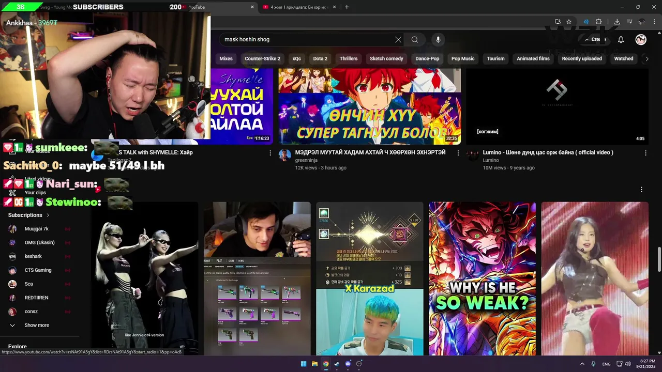Open OBS Studio from the taskbar
This screenshot has width=662, height=372.
pyautogui.click(x=359, y=364)
